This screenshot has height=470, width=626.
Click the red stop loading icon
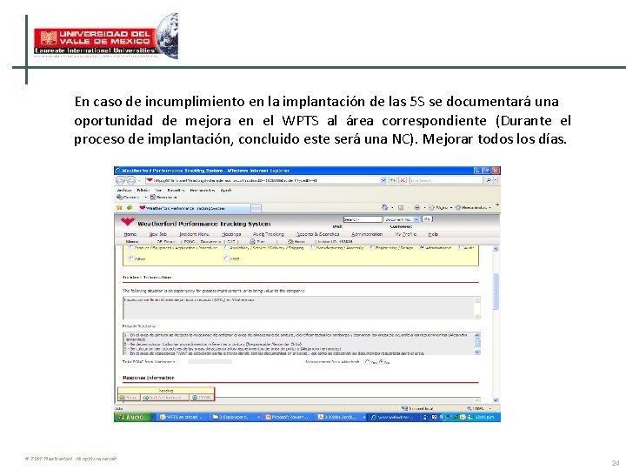pos(403,180)
